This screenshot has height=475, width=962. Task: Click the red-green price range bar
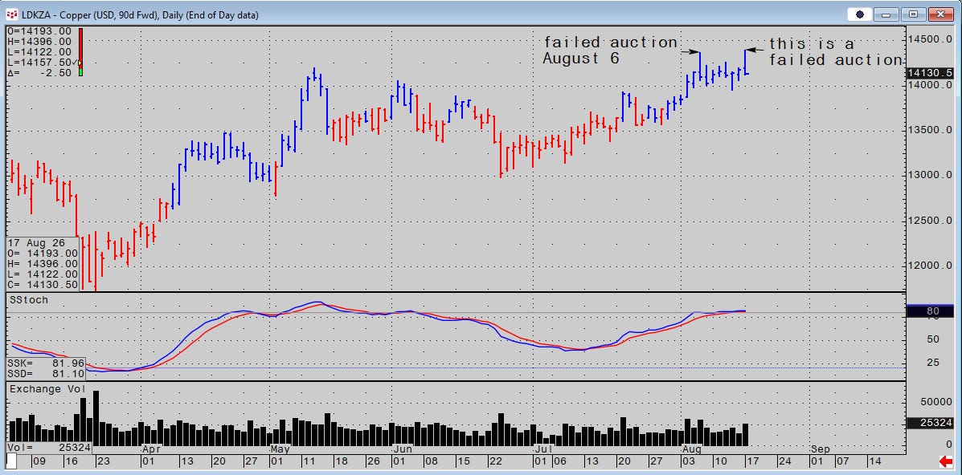pyautogui.click(x=80, y=52)
